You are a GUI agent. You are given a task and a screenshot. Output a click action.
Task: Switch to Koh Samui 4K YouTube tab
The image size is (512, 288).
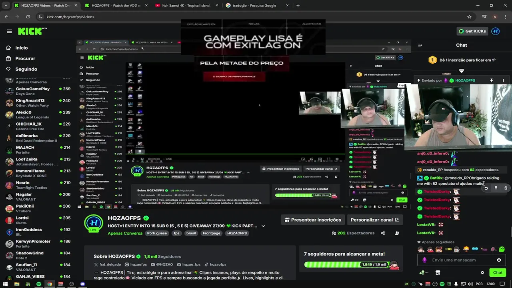186,6
